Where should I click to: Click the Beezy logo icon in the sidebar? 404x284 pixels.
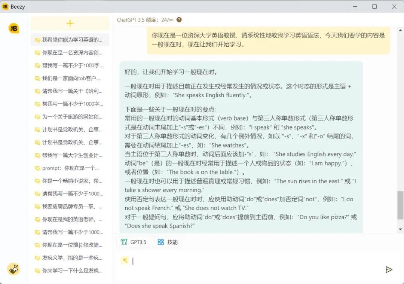(x=14, y=28)
